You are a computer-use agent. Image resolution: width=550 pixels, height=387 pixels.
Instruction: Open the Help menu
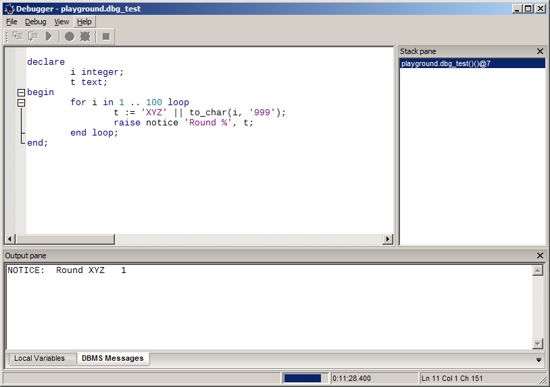point(84,22)
